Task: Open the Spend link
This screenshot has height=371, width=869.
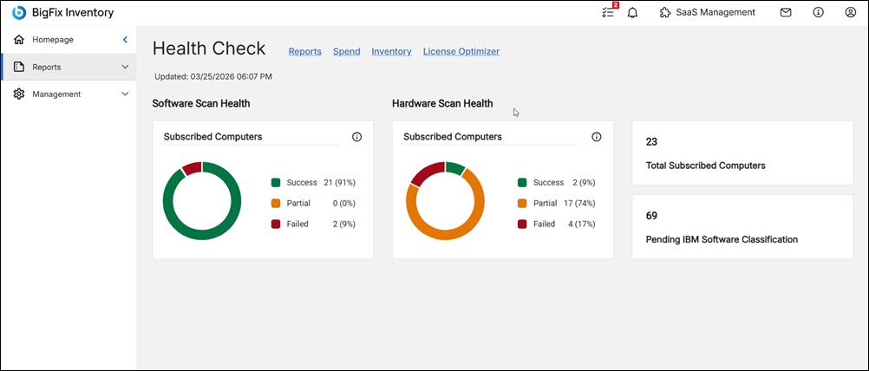Action: 346,51
